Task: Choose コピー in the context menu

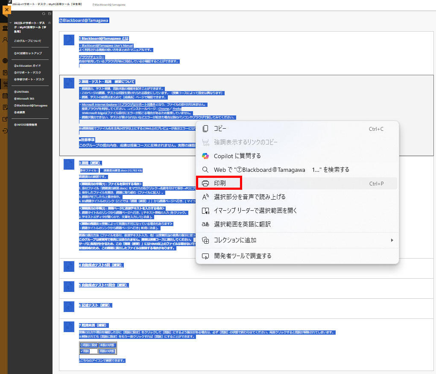Action: [x=297, y=129]
